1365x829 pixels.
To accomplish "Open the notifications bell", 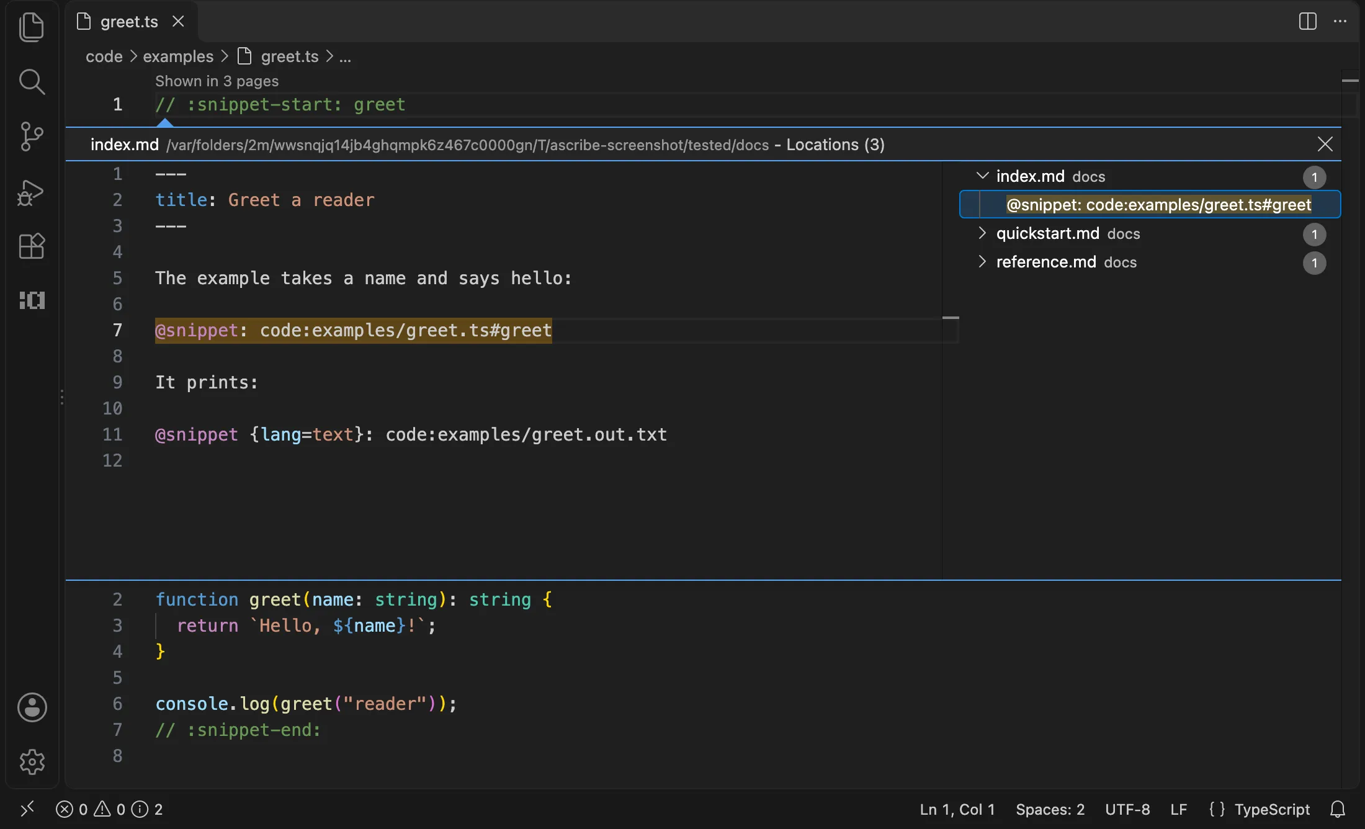I will pos(1338,809).
